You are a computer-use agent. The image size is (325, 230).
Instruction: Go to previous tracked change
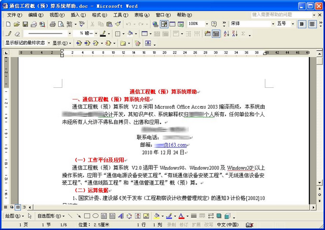[x=79, y=43]
